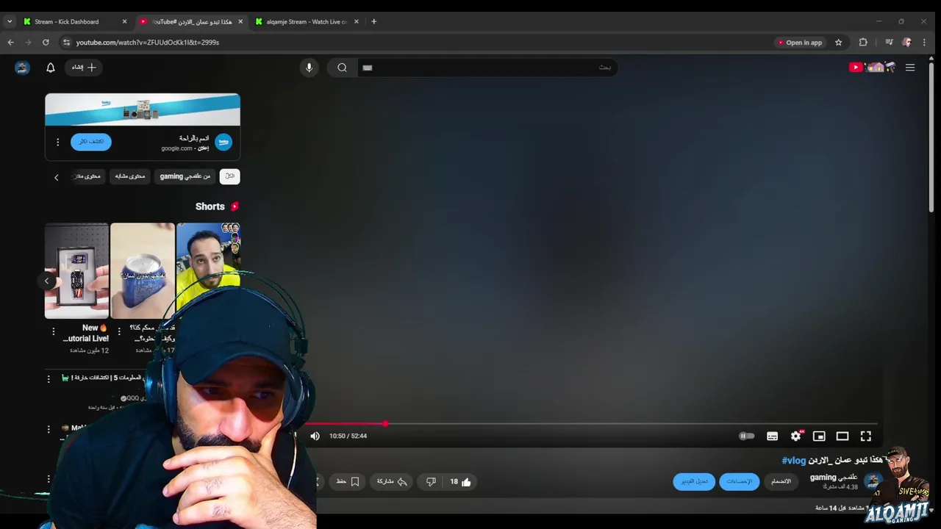Open the blue can Shorts thumbnail
The width and height of the screenshot is (941, 529).
143,271
